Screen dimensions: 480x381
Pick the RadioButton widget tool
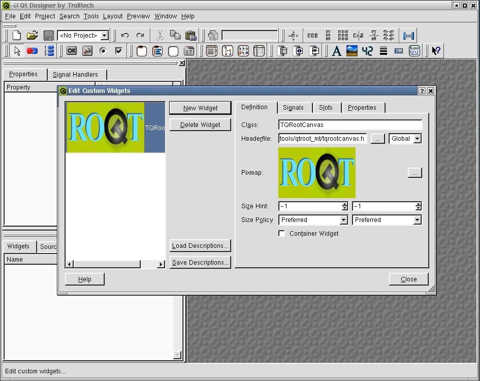click(x=103, y=51)
